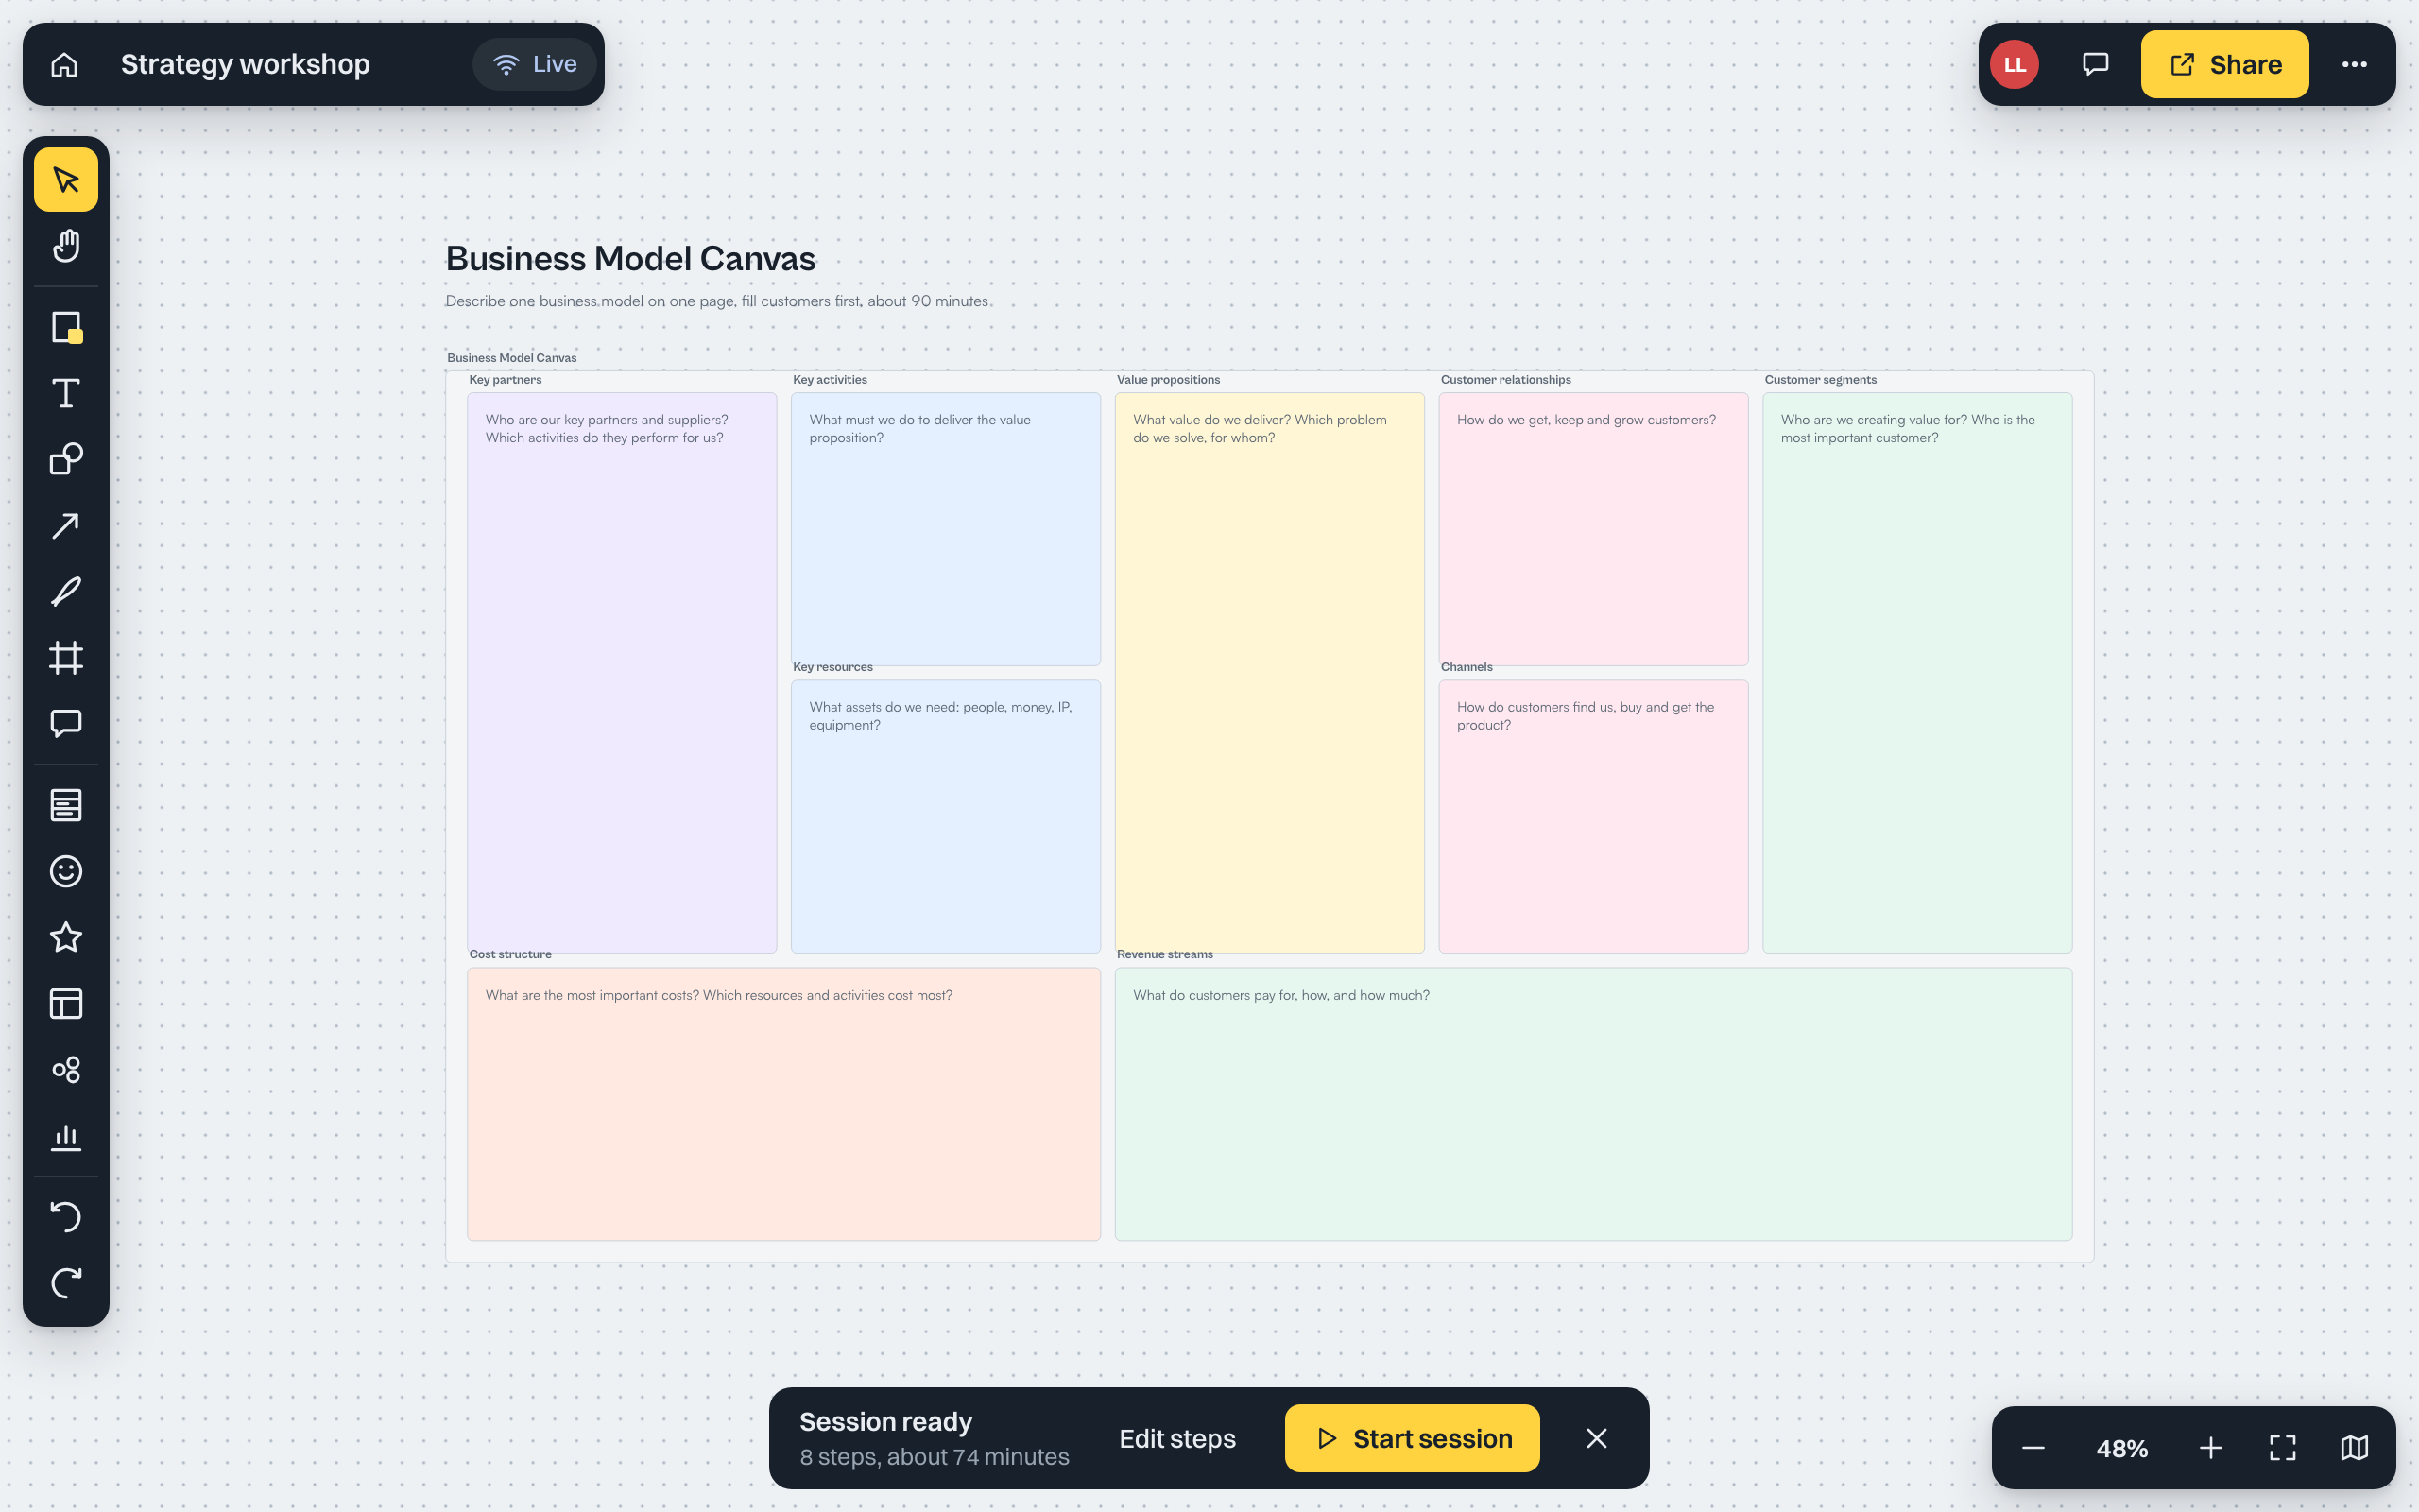This screenshot has height=1512, width=2419.
Task: Open the card/list tool in toolbar
Action: 66,806
